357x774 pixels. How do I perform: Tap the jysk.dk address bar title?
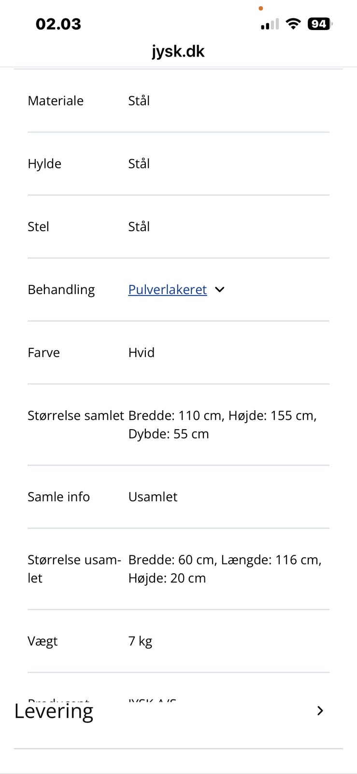tap(178, 51)
